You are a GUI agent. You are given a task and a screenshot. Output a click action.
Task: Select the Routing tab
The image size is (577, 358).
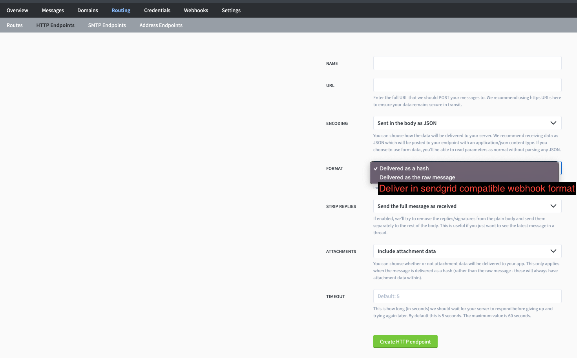[x=121, y=10]
